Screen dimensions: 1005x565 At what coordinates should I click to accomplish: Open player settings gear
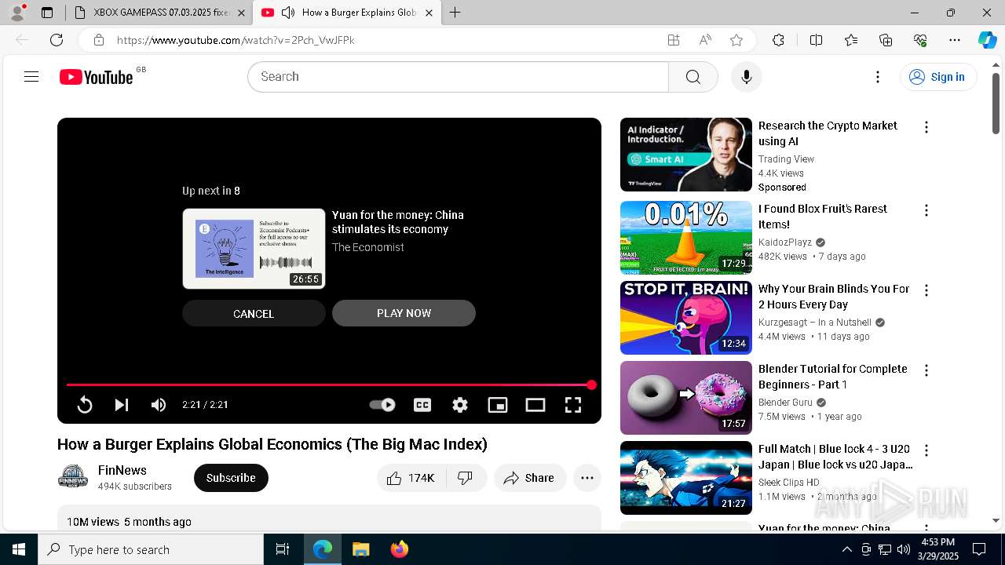point(460,405)
